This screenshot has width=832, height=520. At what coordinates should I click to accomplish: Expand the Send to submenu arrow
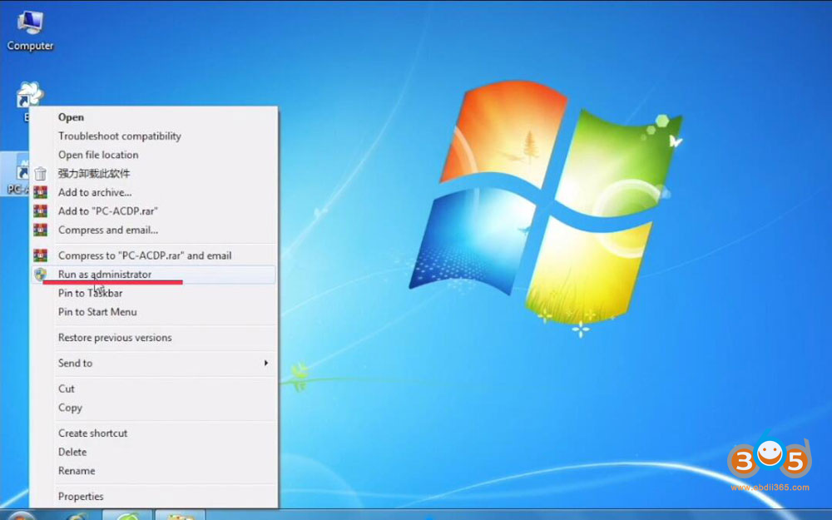tap(266, 364)
